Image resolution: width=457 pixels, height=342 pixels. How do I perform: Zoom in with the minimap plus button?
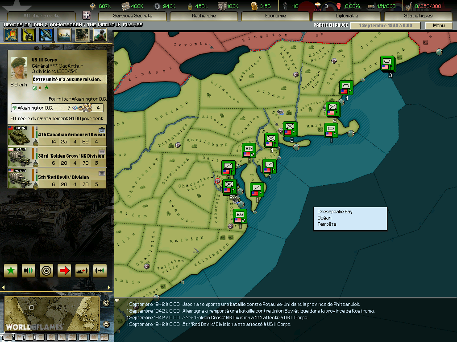106,303
